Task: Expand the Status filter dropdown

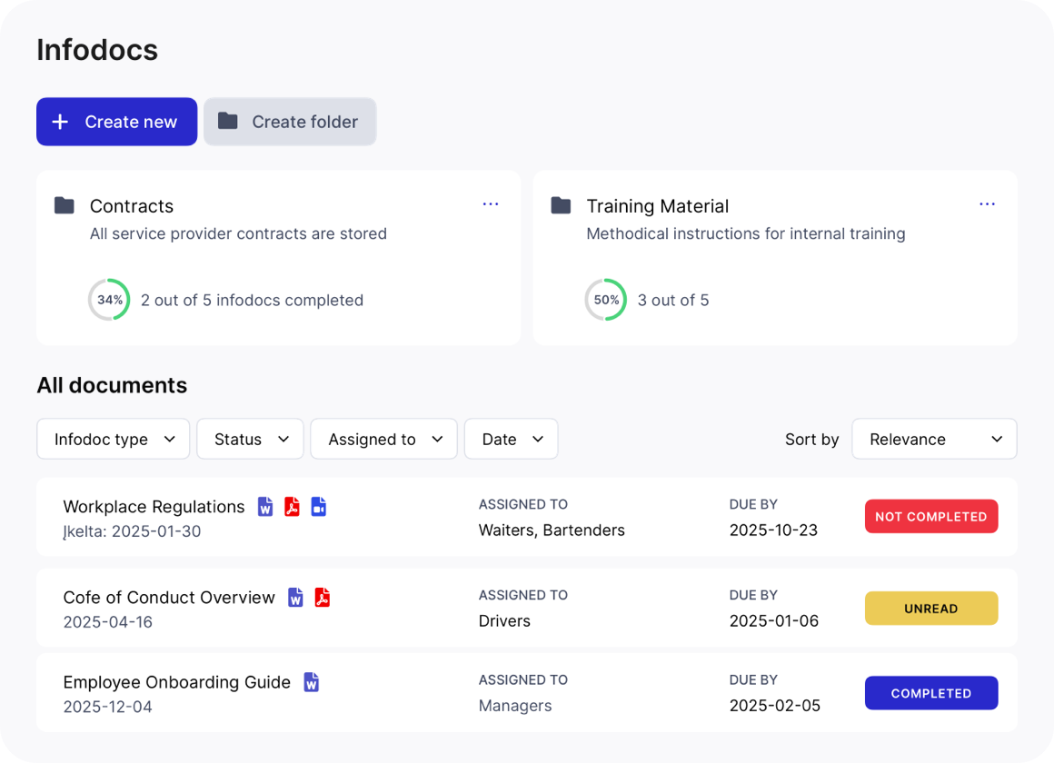Action: pos(251,440)
